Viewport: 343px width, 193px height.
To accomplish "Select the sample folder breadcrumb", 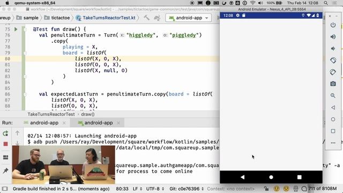I will 27,18.
